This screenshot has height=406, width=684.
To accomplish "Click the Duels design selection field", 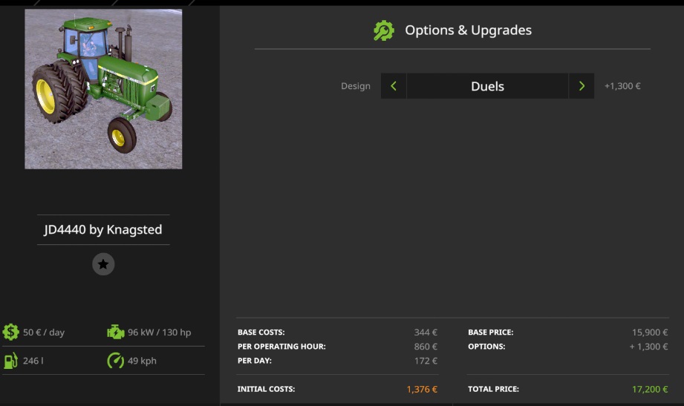I will 487,86.
